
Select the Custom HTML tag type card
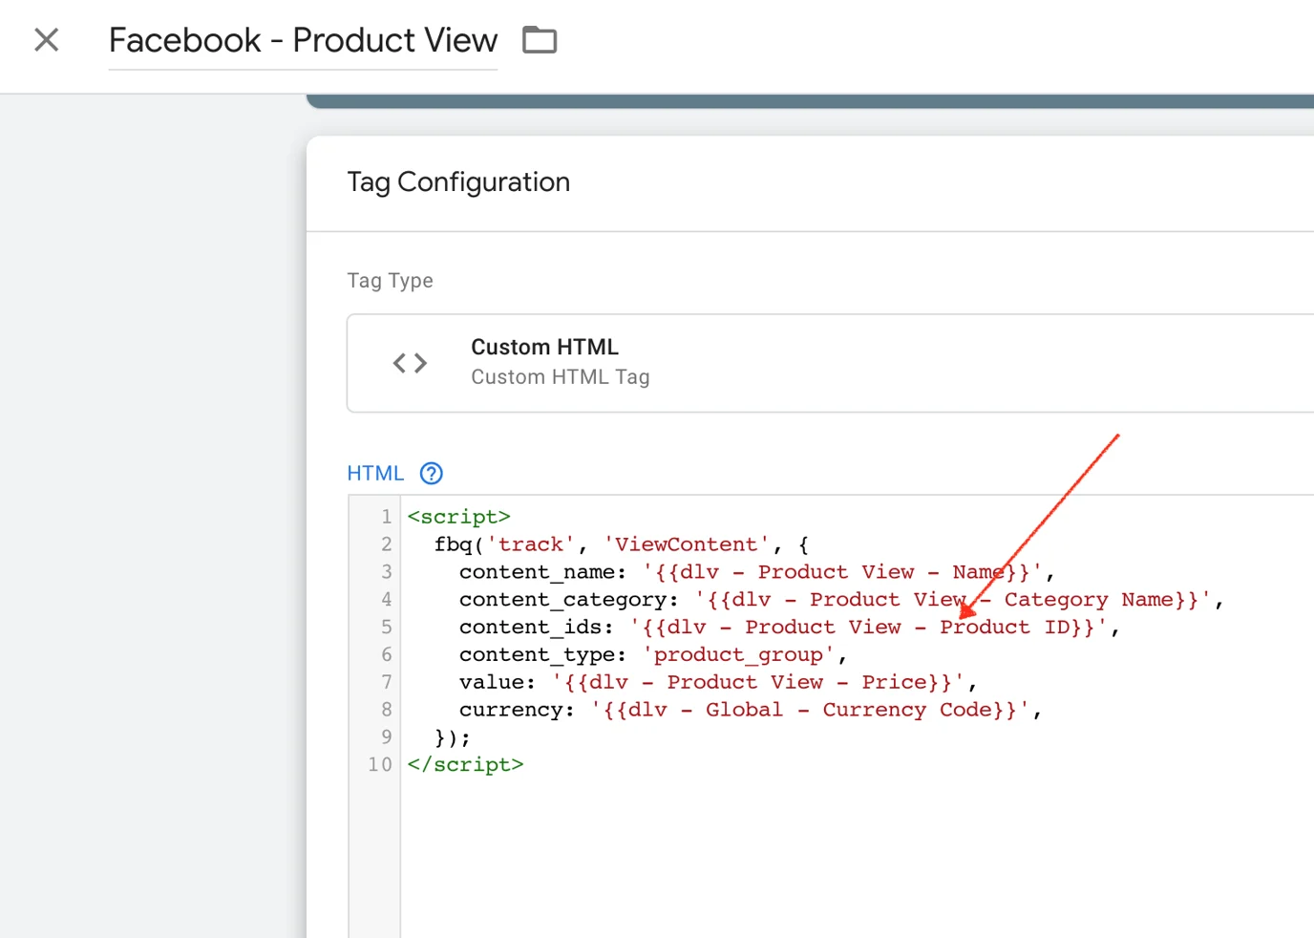point(830,363)
